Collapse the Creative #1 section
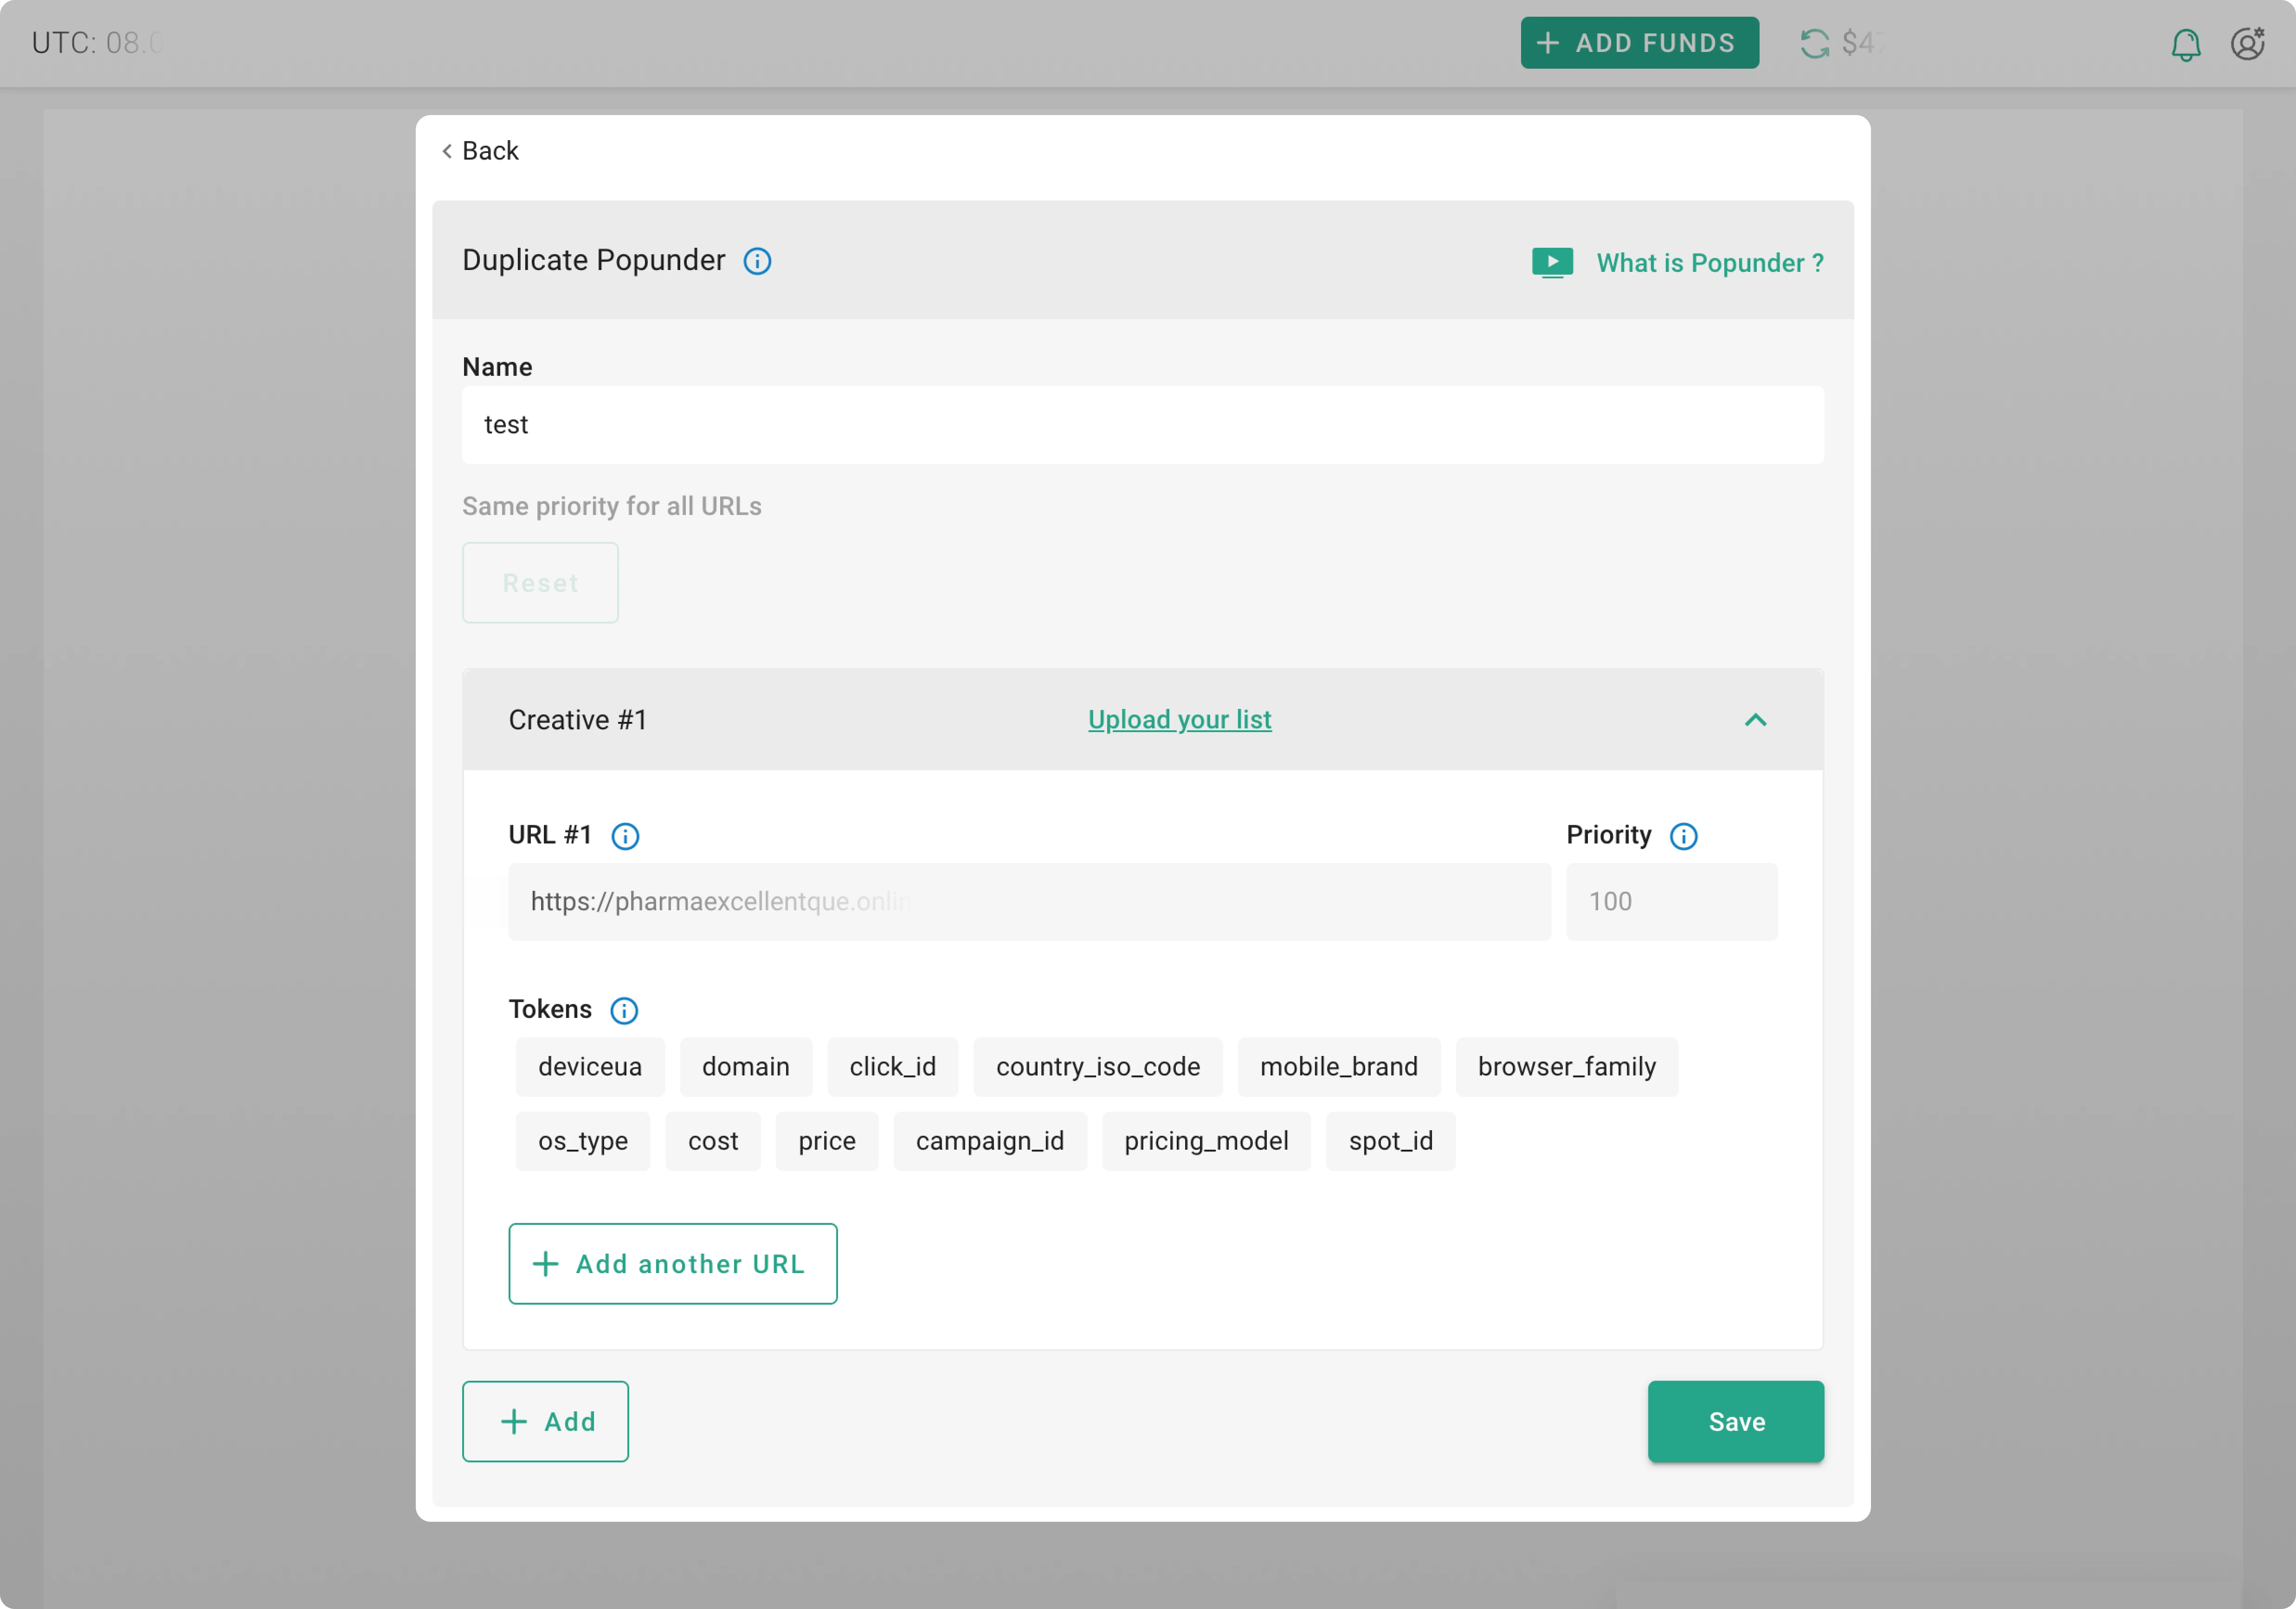 tap(1757, 719)
